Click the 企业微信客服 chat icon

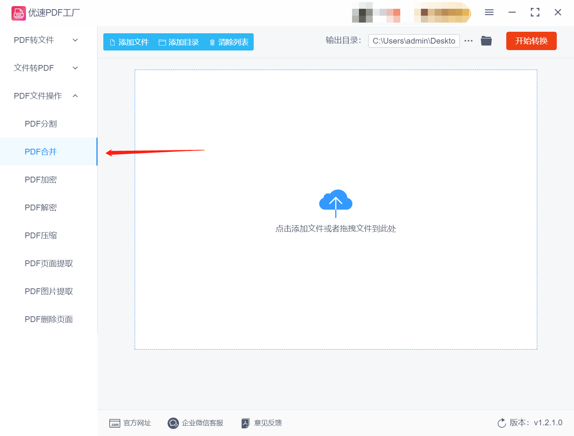tap(173, 423)
